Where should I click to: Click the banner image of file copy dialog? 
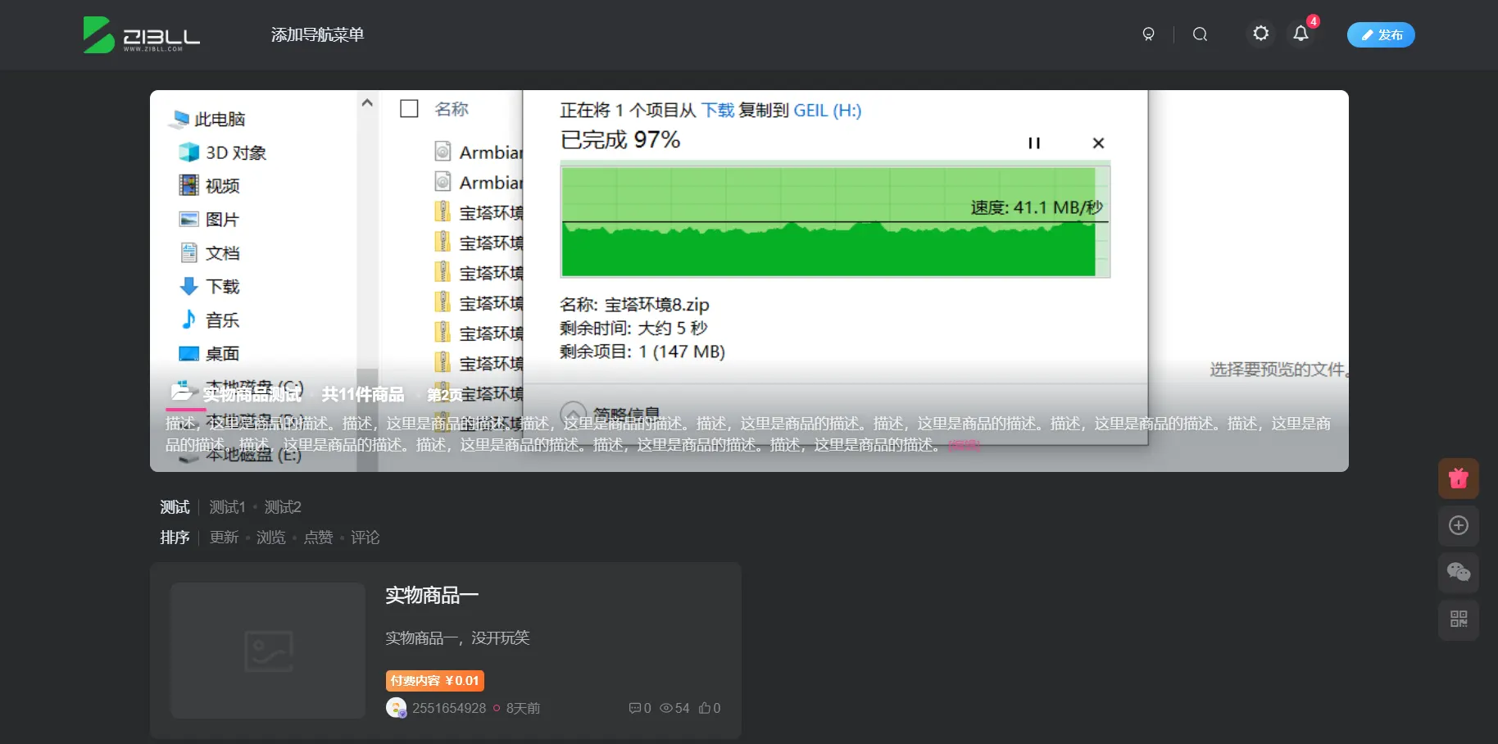tap(749, 281)
